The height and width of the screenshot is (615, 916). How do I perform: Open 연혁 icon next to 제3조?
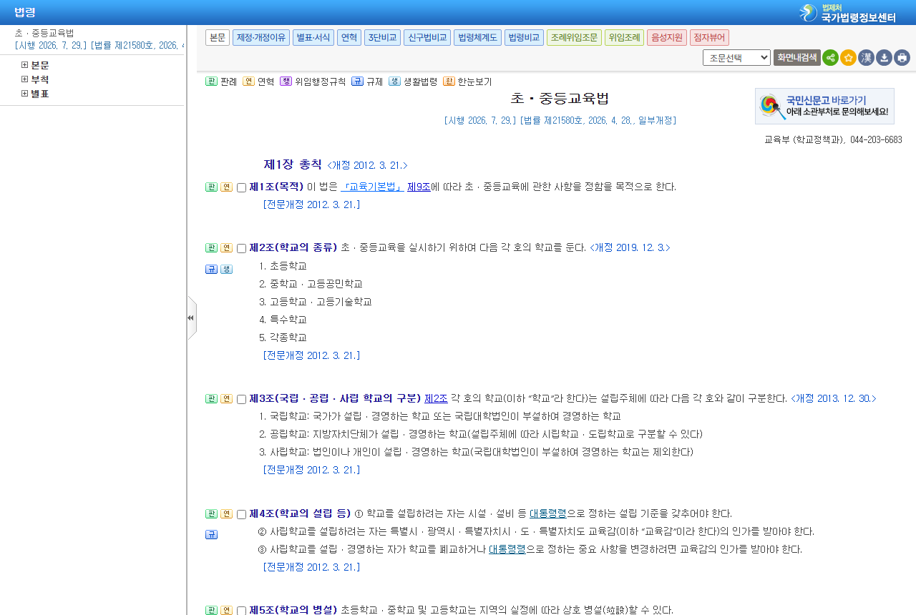226,399
